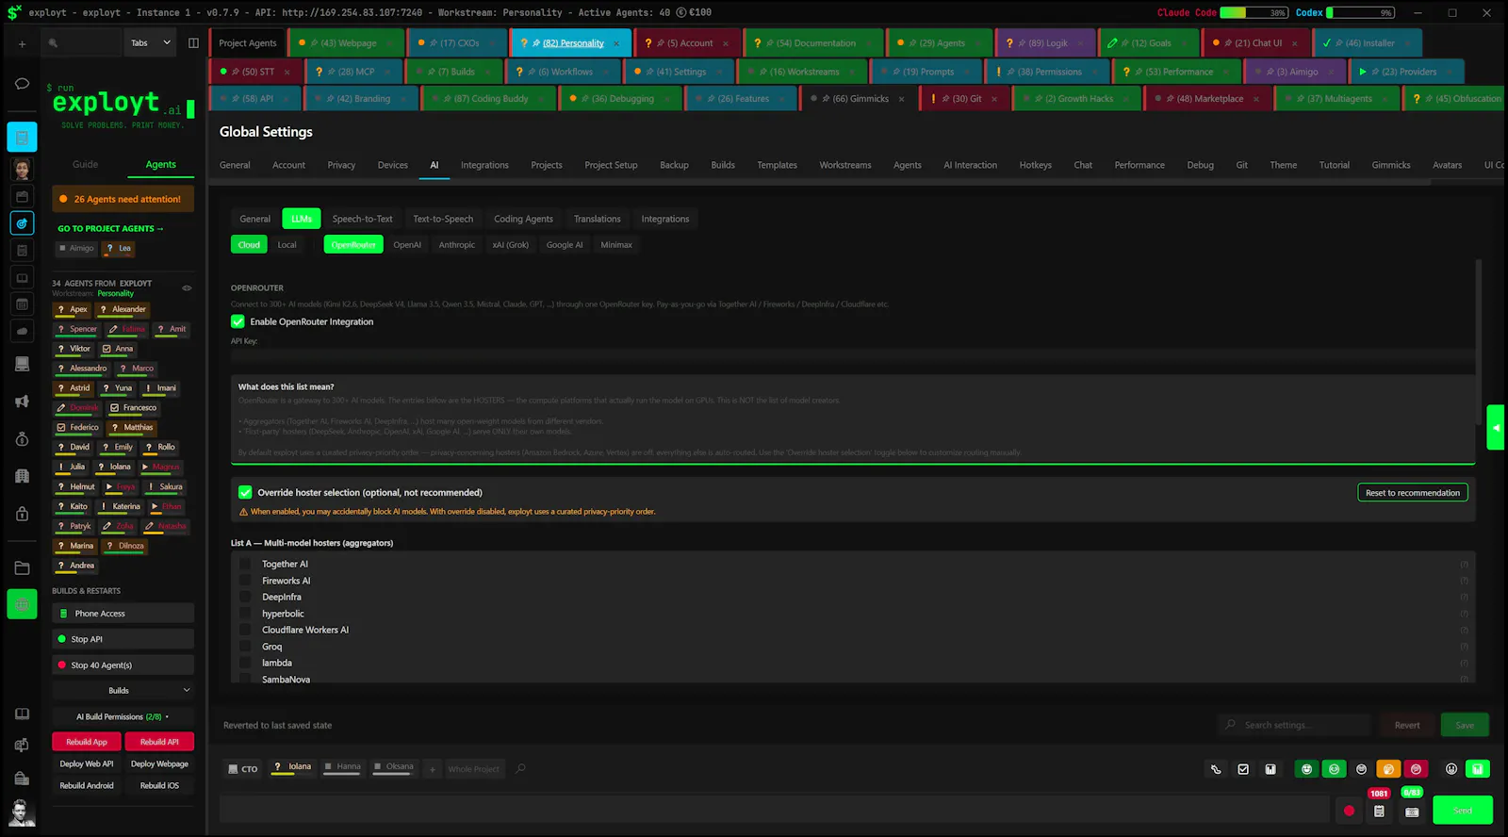The height and width of the screenshot is (837, 1508).
Task: Click the Claude Code usage bar at 38%
Action: (x=1254, y=13)
